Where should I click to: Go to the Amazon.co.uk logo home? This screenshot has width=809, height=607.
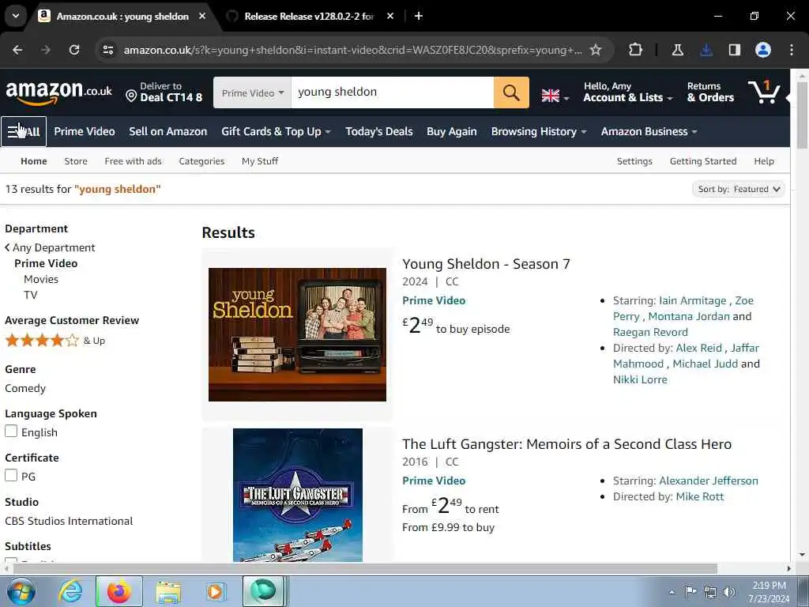pos(58,92)
